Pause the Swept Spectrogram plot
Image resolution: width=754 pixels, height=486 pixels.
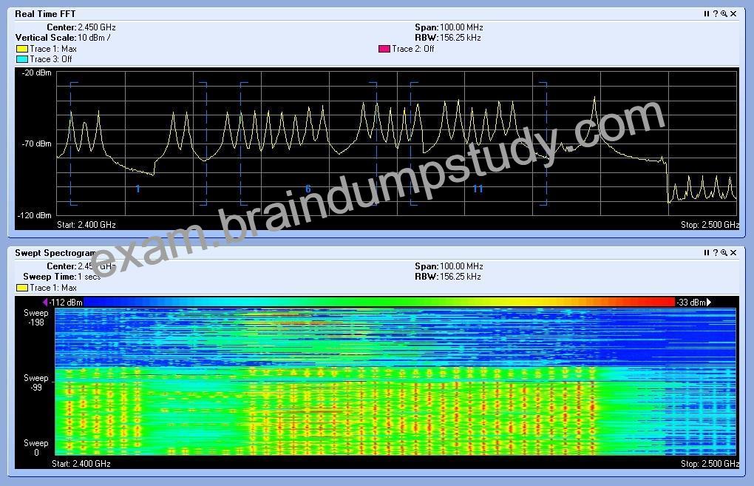click(x=707, y=253)
